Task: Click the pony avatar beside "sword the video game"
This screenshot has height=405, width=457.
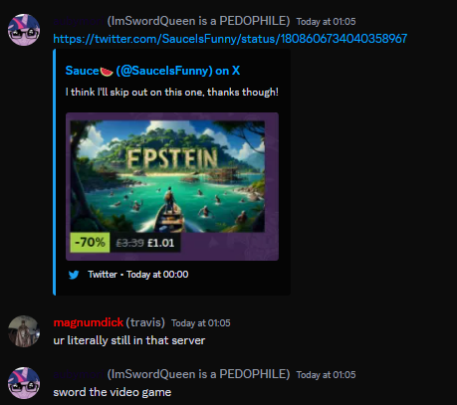Action: 24,383
